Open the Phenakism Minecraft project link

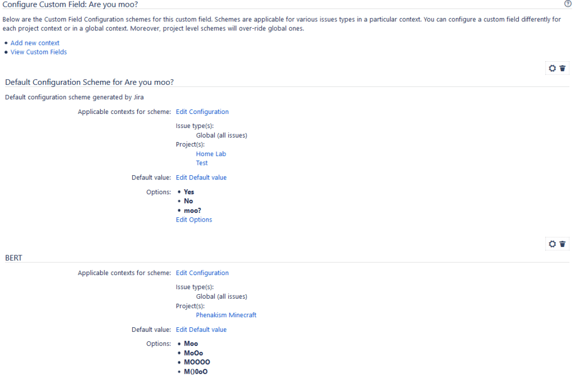pyautogui.click(x=226, y=315)
